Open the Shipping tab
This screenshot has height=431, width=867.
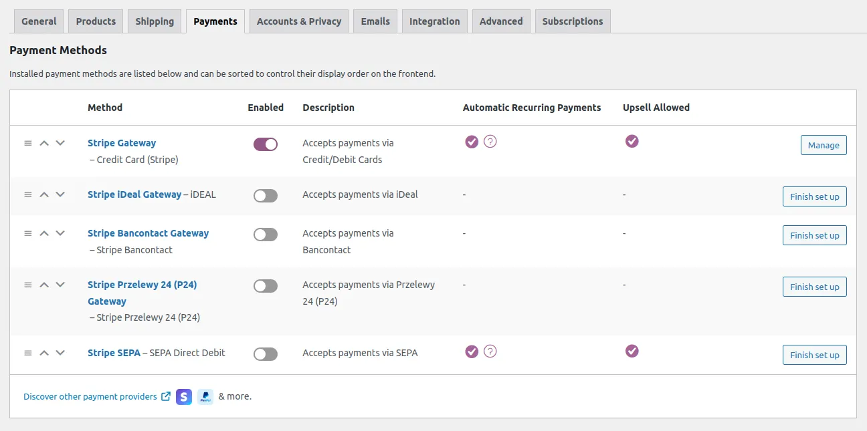coord(155,21)
